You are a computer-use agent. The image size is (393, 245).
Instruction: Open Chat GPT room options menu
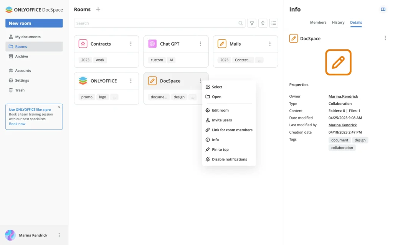(200, 44)
